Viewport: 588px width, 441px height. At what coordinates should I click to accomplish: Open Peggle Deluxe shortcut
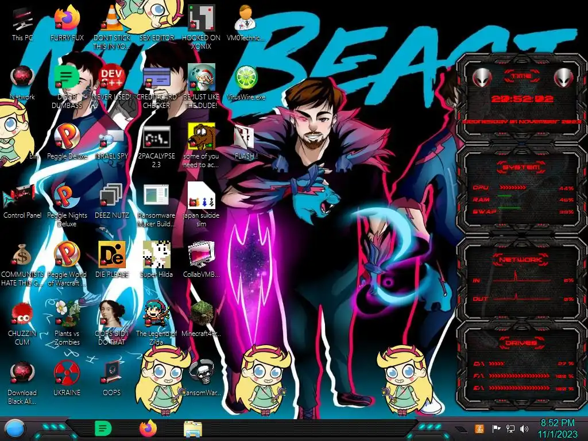click(67, 142)
